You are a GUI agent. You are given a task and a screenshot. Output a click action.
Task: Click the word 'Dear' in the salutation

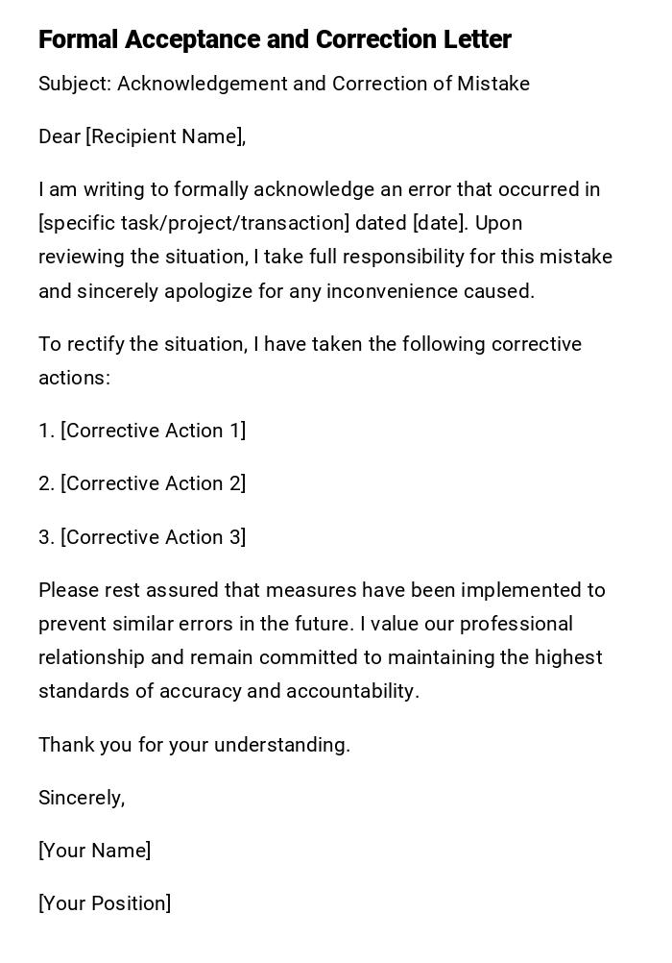pos(60,136)
